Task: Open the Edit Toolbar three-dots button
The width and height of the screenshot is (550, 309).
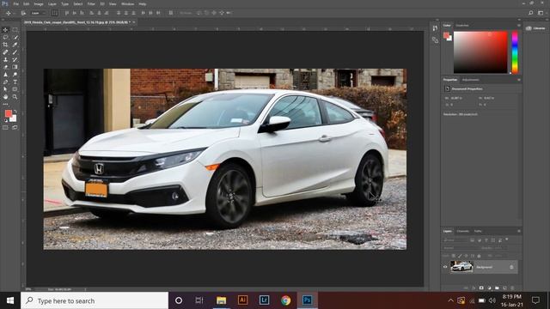Action: pos(5,104)
